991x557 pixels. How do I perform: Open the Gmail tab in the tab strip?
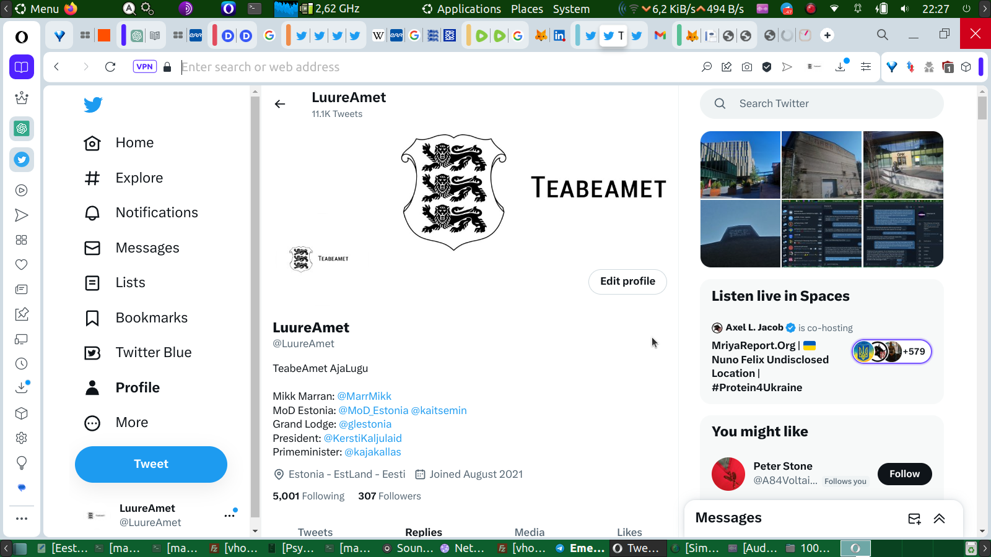coord(660,35)
